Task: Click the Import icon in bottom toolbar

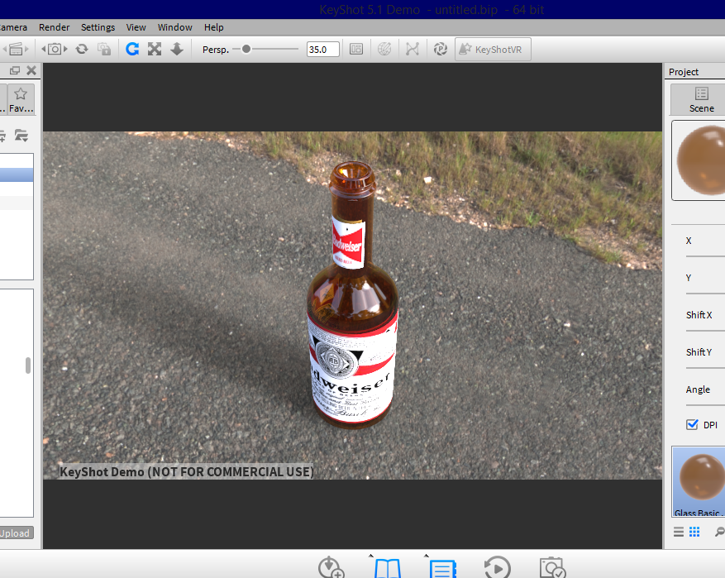Action: [331, 567]
